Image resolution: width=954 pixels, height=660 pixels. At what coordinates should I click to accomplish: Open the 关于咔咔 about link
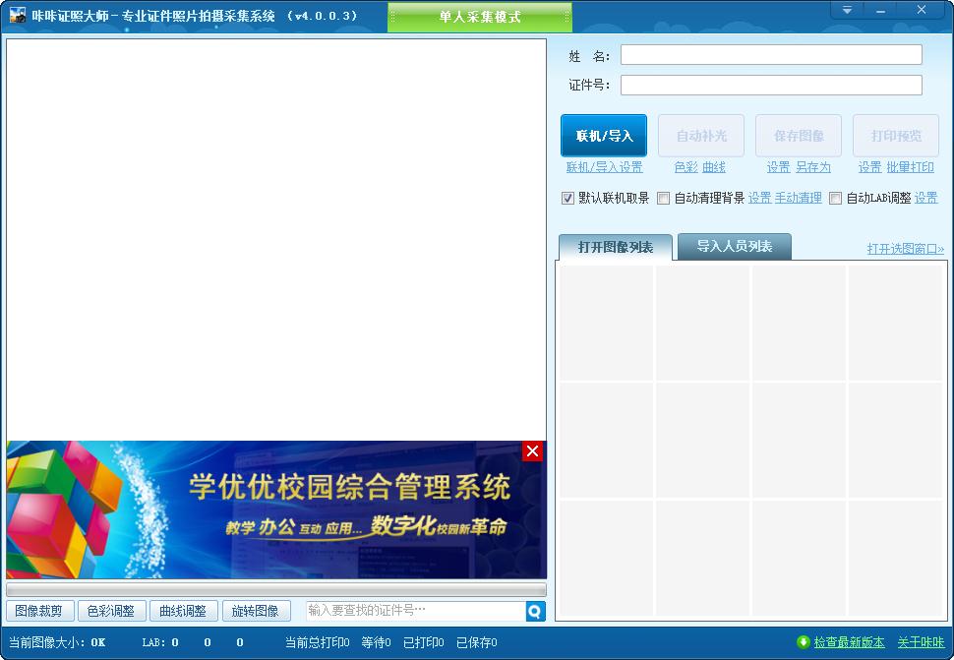pyautogui.click(x=923, y=642)
